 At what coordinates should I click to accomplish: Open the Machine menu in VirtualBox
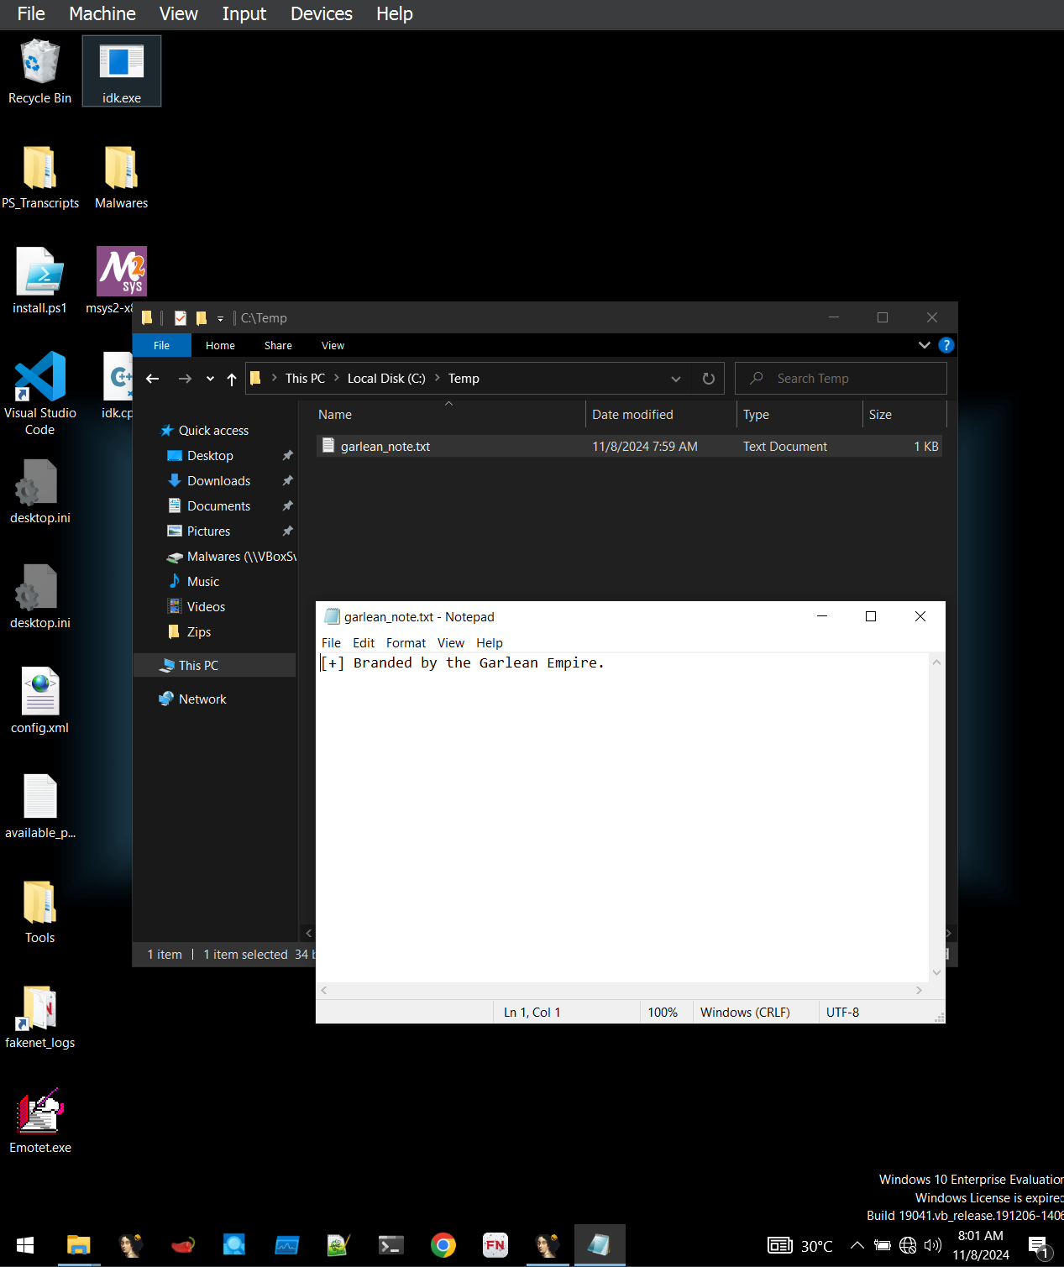tap(102, 14)
